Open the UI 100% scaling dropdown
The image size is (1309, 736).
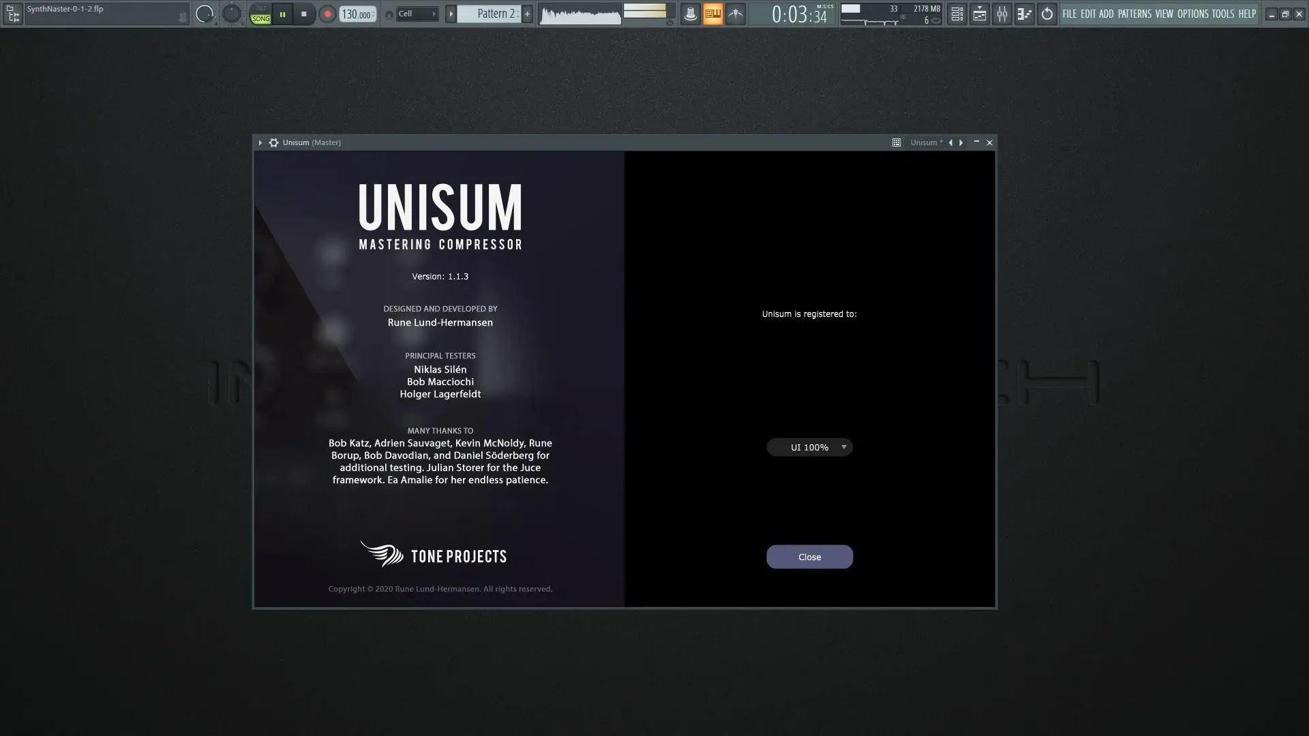click(810, 447)
